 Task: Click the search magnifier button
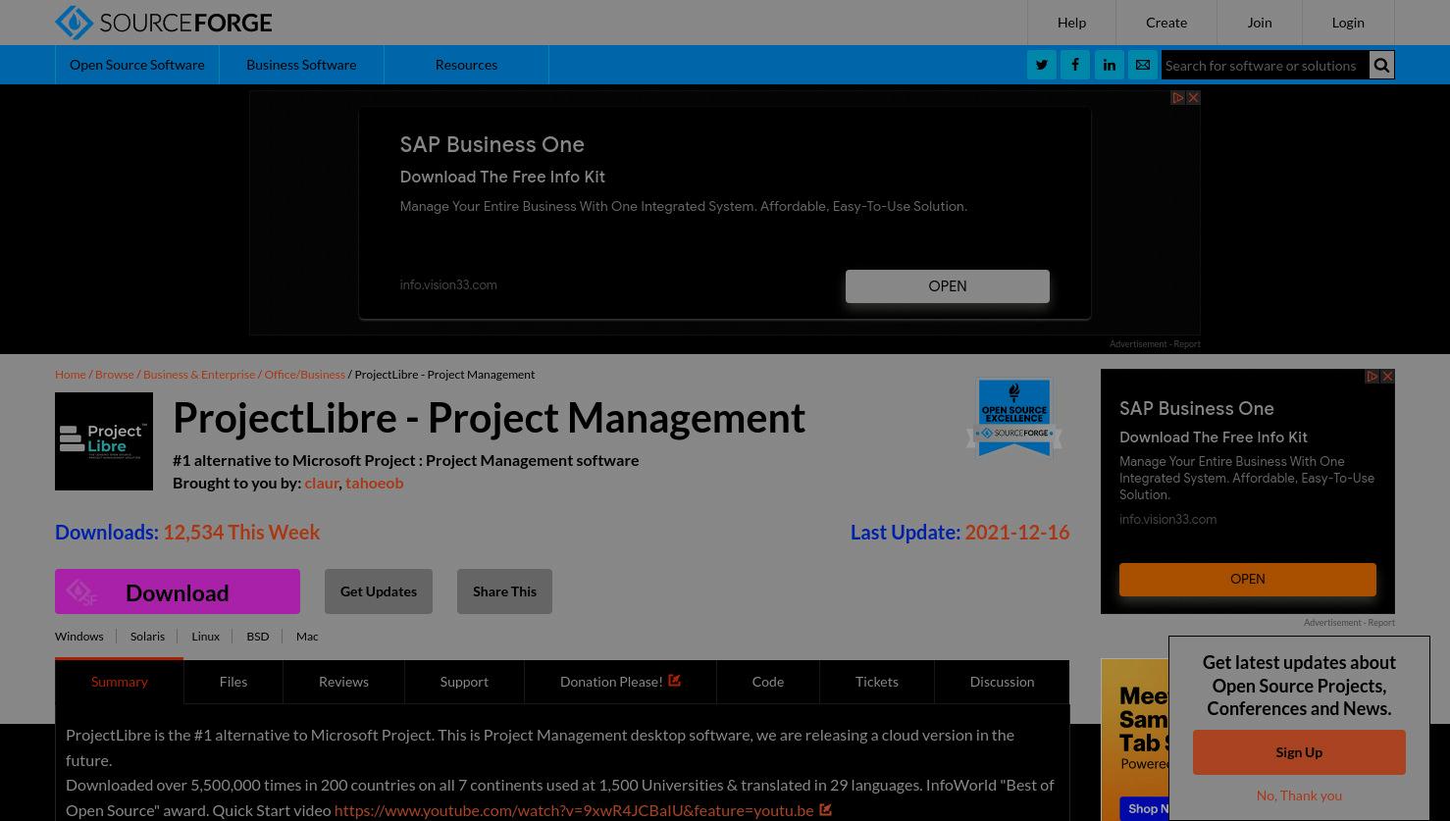tap(1381, 65)
